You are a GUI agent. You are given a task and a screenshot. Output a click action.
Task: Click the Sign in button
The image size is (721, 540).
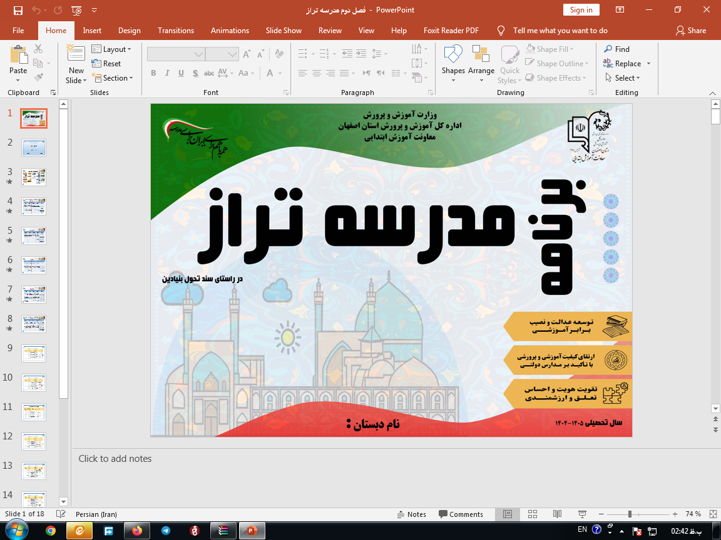pyautogui.click(x=581, y=10)
